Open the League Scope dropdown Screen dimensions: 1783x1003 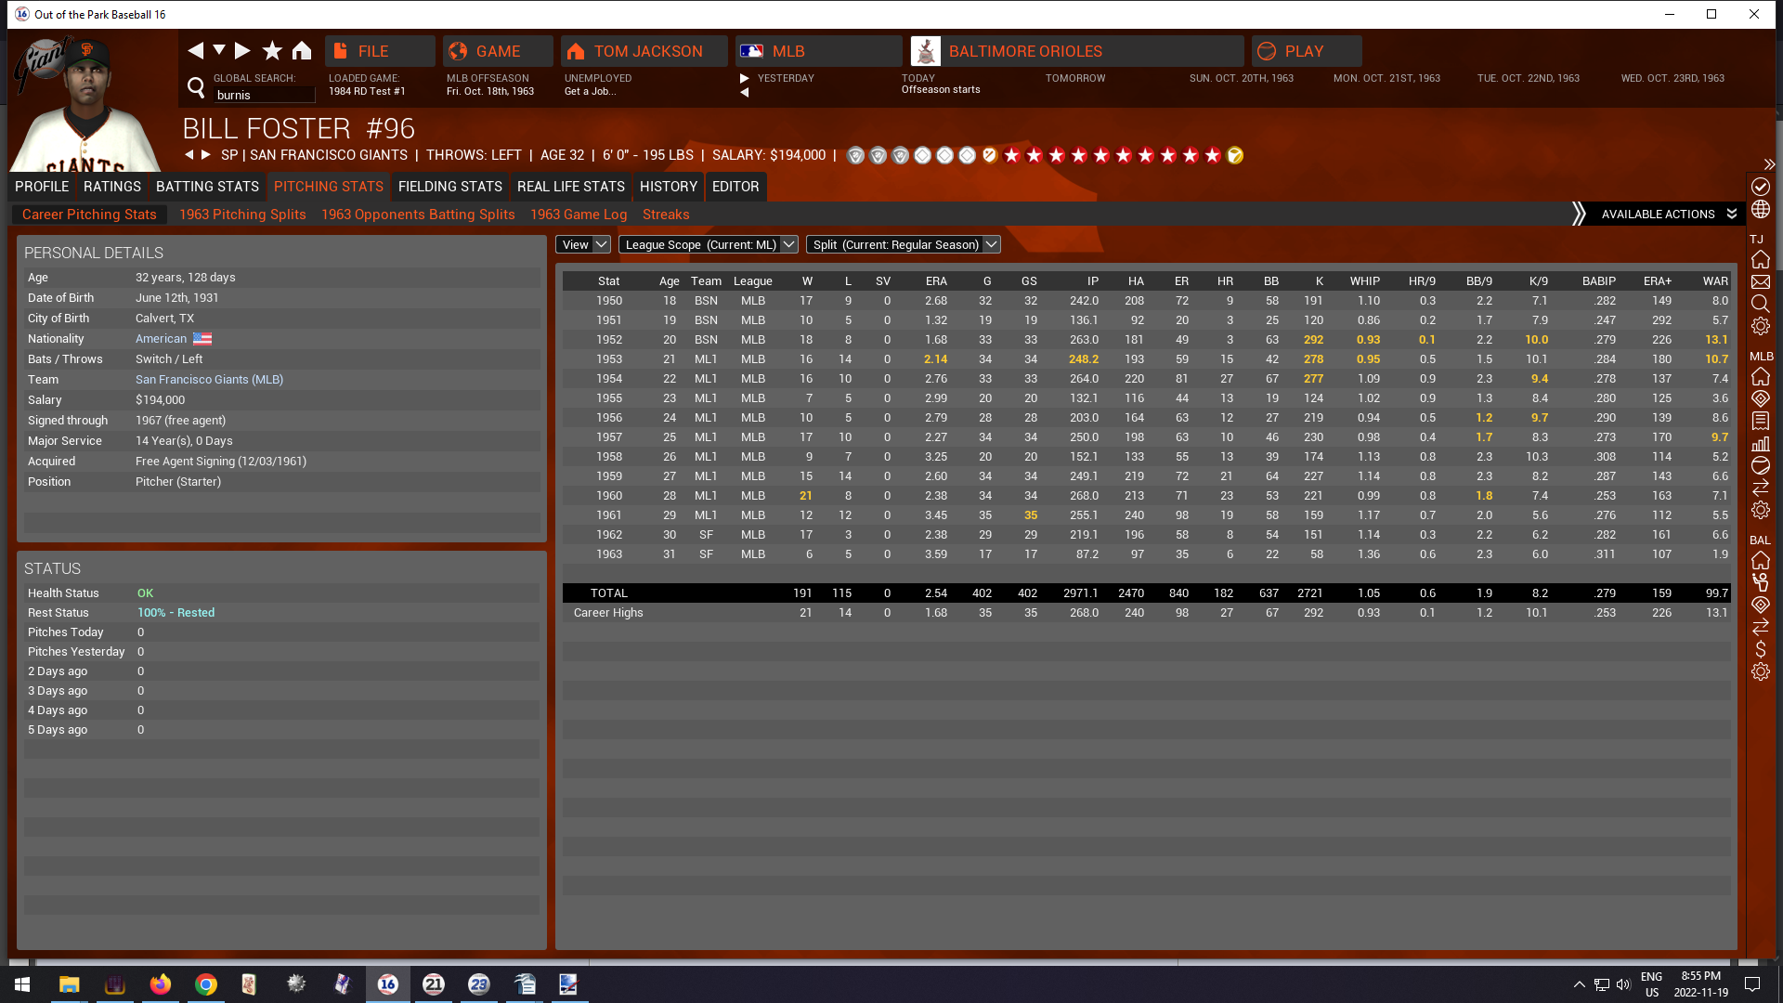point(709,244)
